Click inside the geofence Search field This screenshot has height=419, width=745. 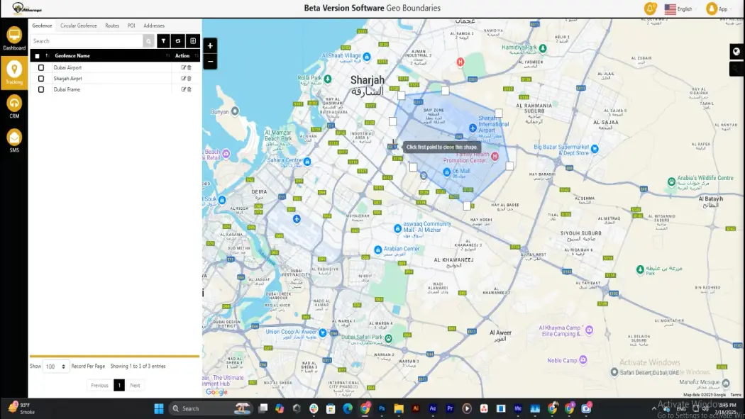click(87, 41)
